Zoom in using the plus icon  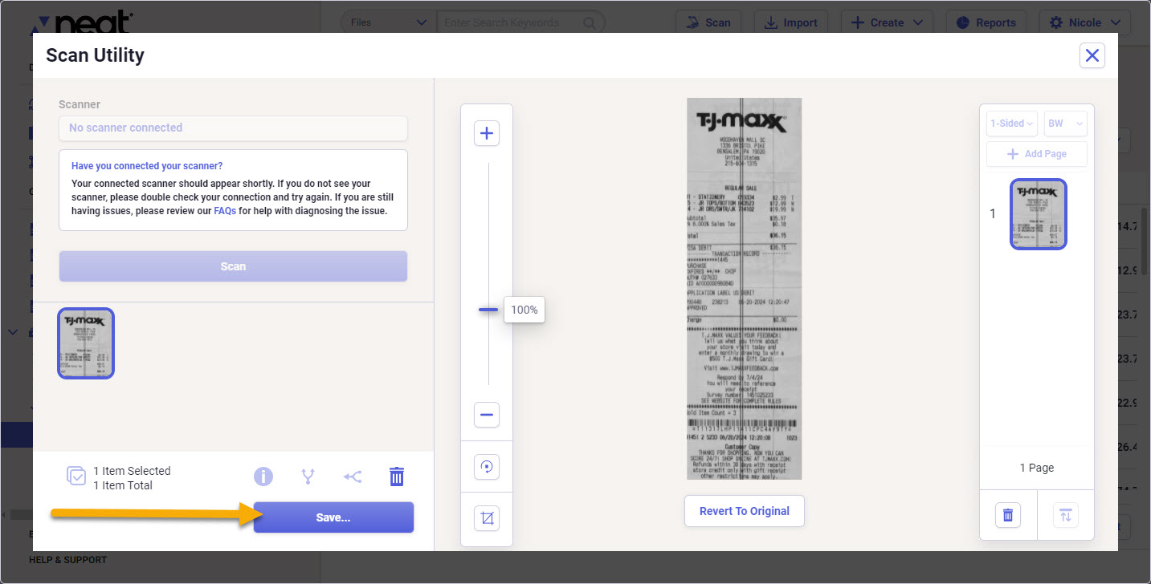click(486, 133)
